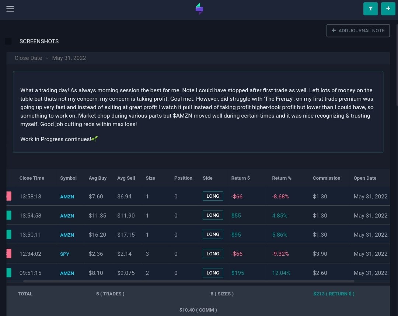Select close time 12:34:02
Image resolution: width=398 pixels, height=316 pixels.
coord(30,254)
